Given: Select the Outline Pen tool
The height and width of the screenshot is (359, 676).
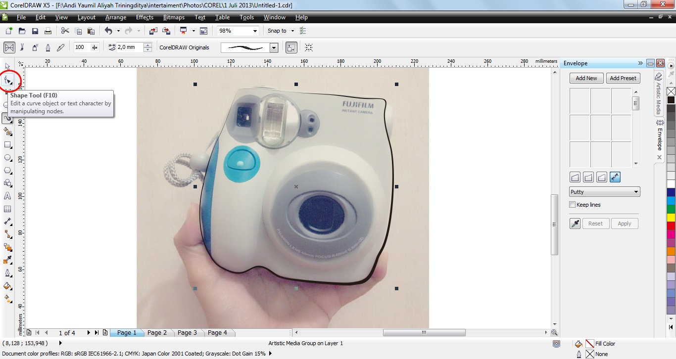Looking at the screenshot, I should (7, 273).
